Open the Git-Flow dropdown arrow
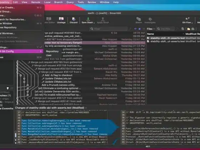This screenshot has height=150, width=200. (x=192, y=23)
